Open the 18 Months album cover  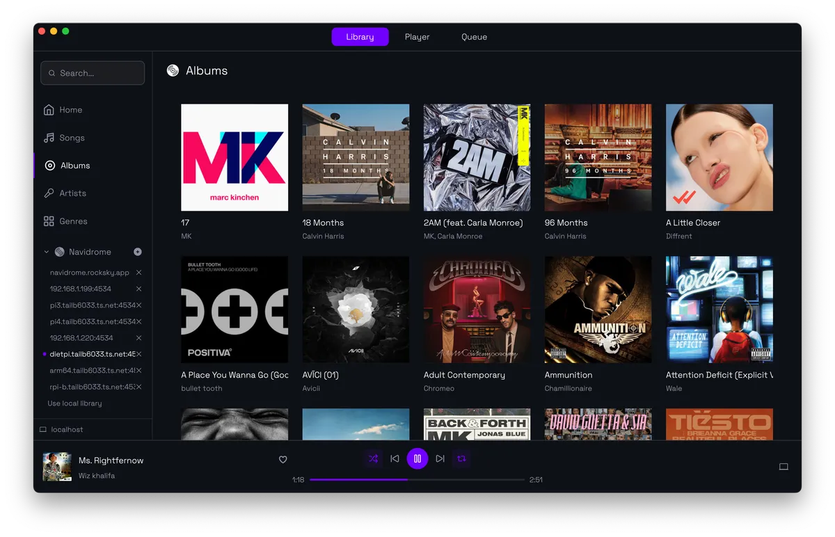pos(356,157)
